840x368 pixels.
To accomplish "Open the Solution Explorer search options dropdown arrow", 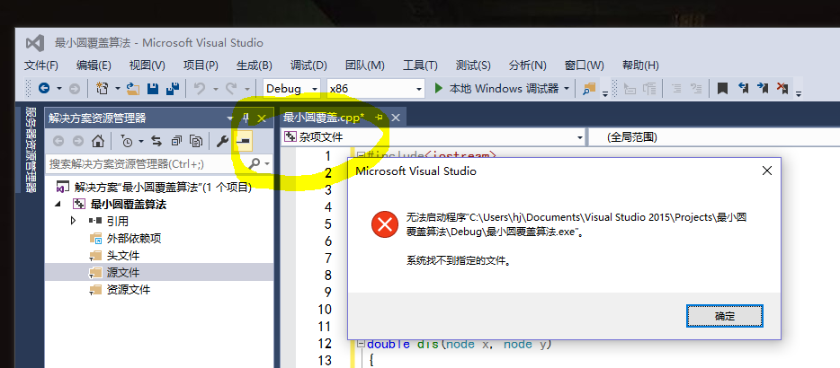I will pos(267,163).
